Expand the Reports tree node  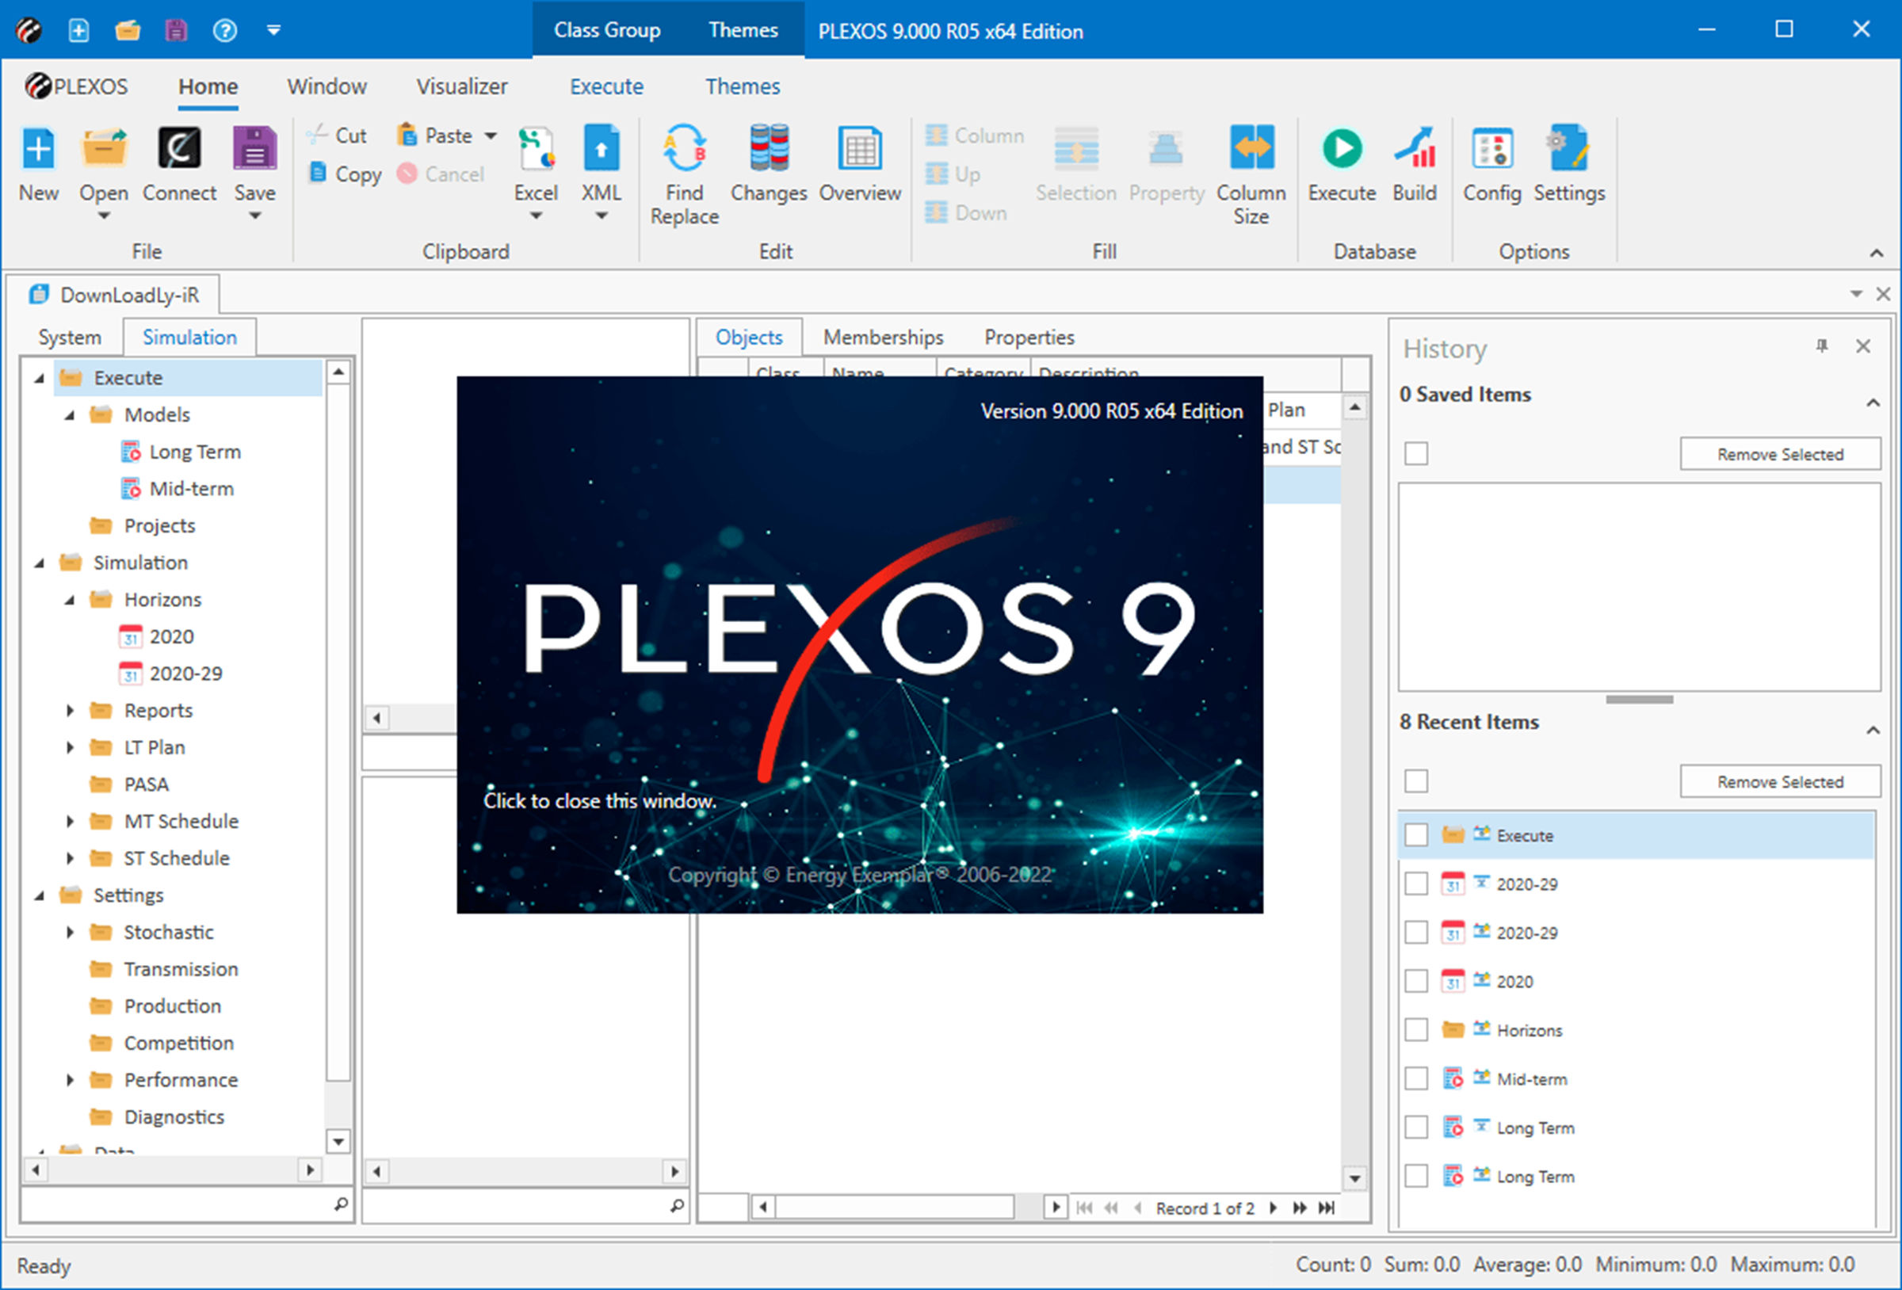70,710
